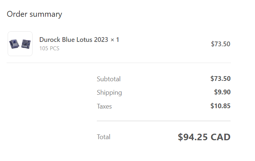This screenshot has width=255, height=161.
Task: Click the Shipping label
Action: pos(109,93)
